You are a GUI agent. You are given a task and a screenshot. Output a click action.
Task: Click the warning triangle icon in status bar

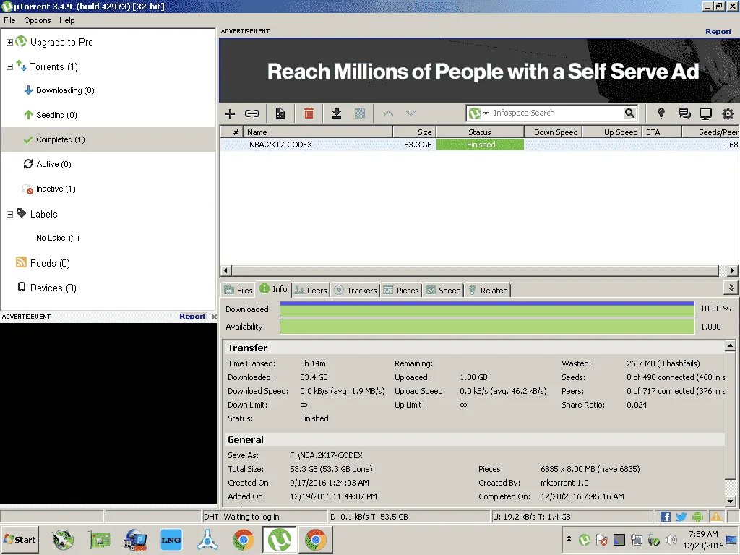[x=716, y=517]
